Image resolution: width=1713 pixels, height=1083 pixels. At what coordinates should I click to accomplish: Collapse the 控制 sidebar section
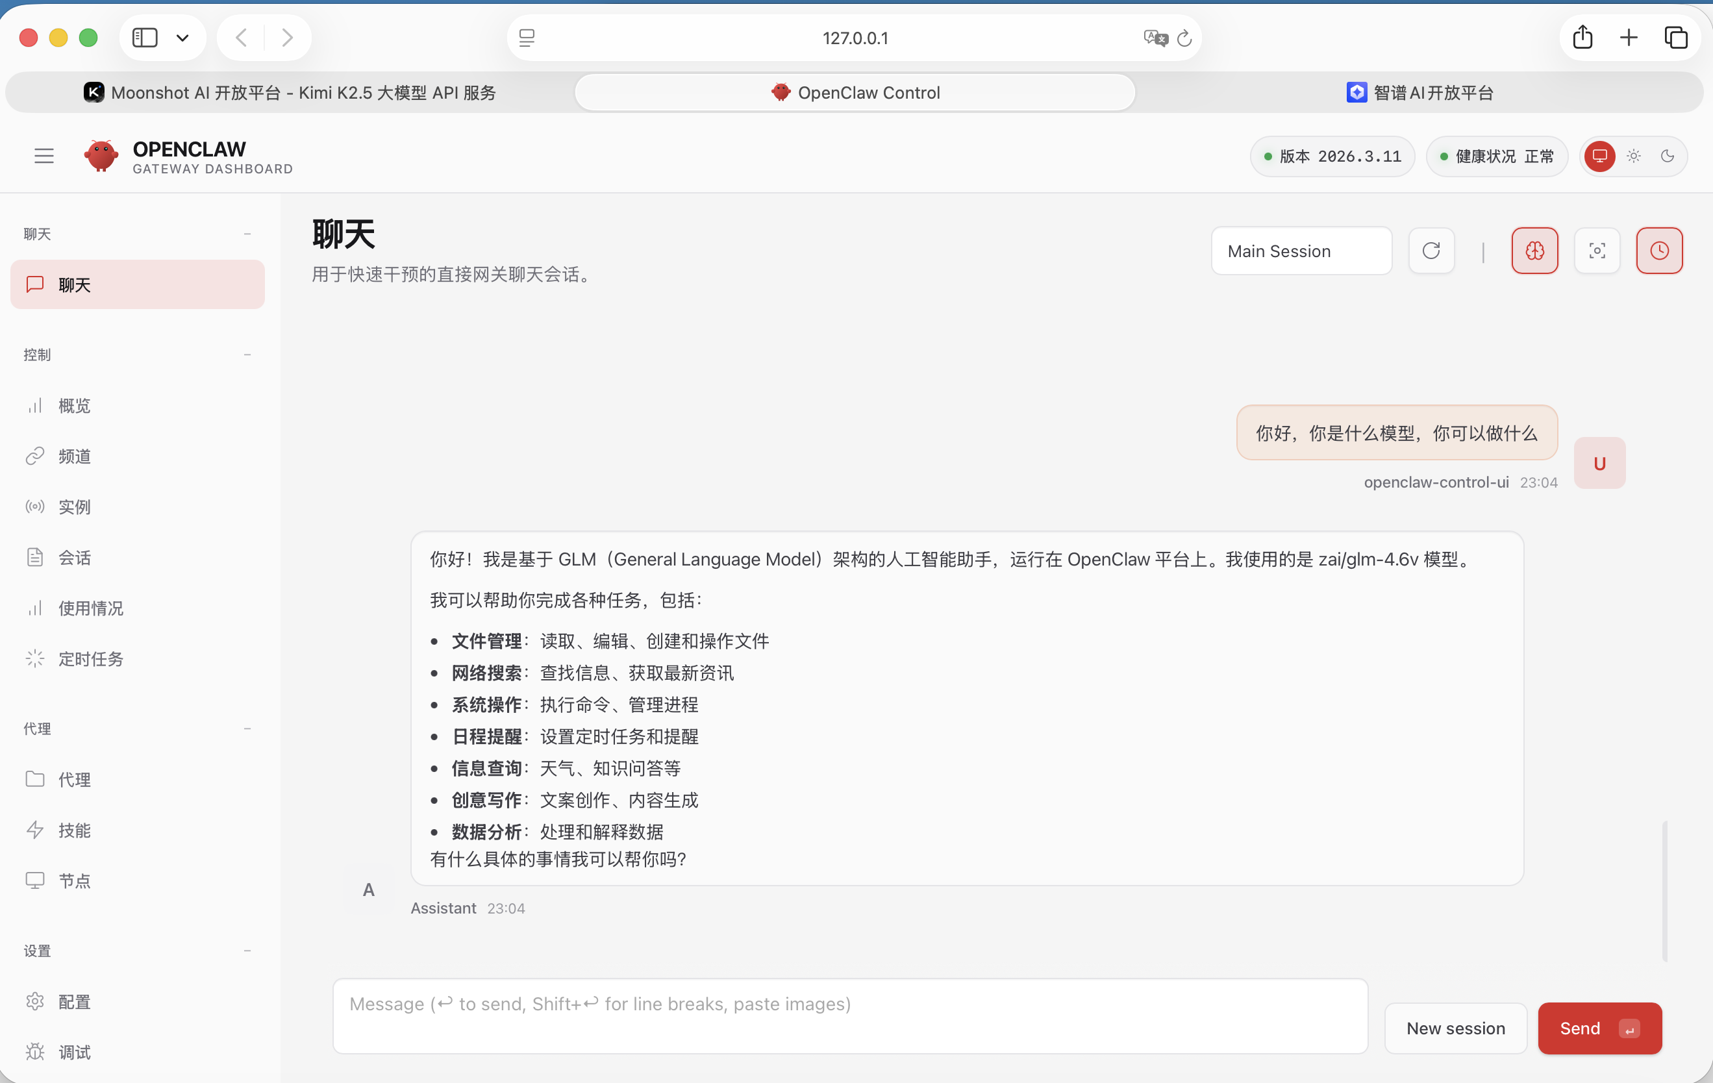click(x=247, y=355)
